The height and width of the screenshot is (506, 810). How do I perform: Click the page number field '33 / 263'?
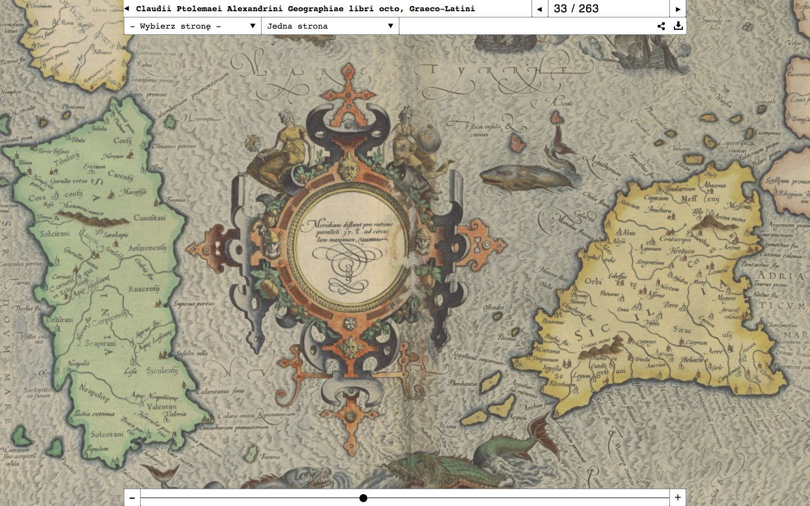576,8
